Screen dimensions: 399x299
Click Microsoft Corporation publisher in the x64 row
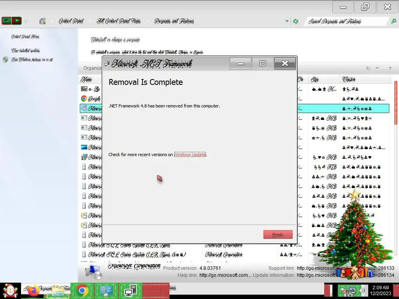click(x=224, y=255)
